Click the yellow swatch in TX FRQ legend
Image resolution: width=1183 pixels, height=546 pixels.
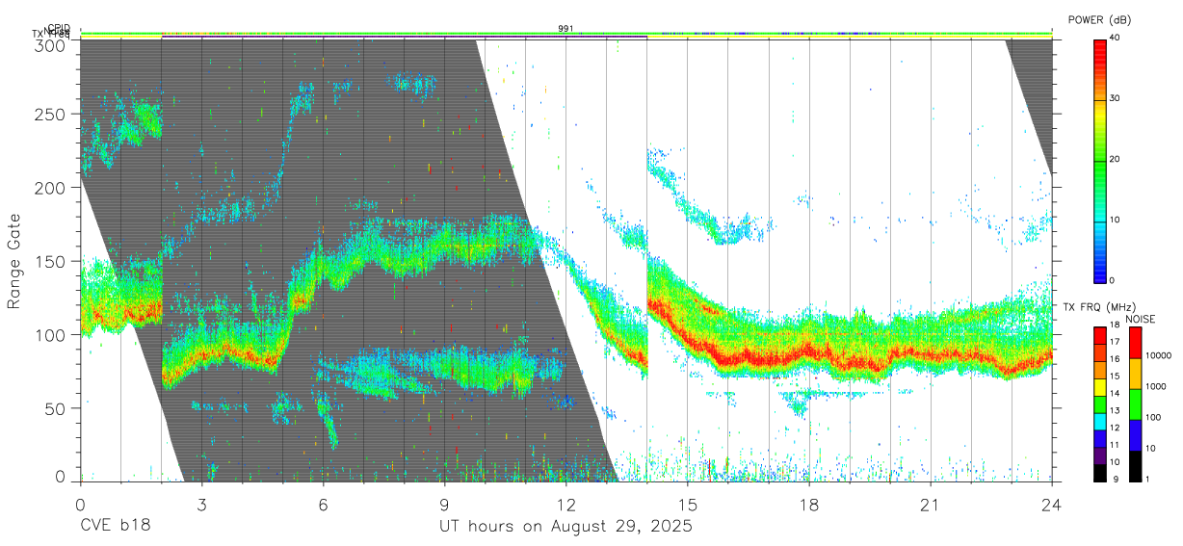(1099, 387)
